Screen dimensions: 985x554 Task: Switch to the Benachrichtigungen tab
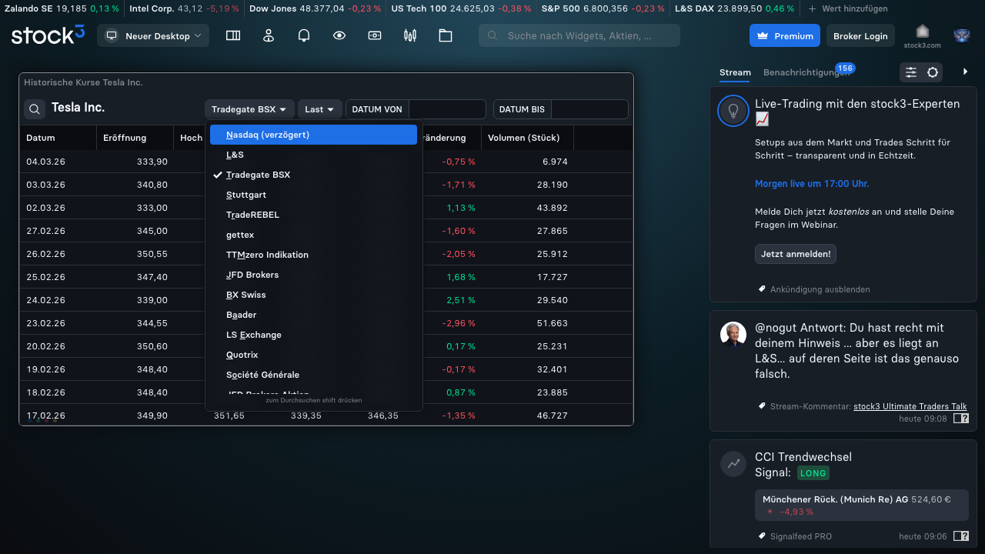click(802, 72)
